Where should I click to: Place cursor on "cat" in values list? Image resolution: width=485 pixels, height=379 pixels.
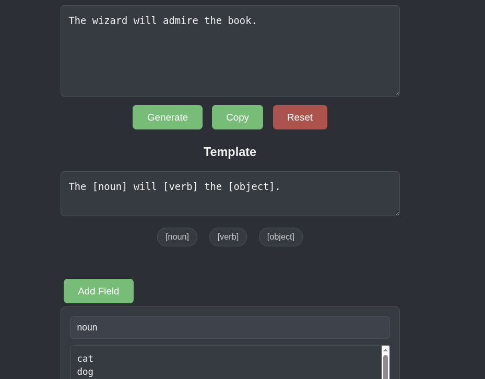tap(85, 359)
